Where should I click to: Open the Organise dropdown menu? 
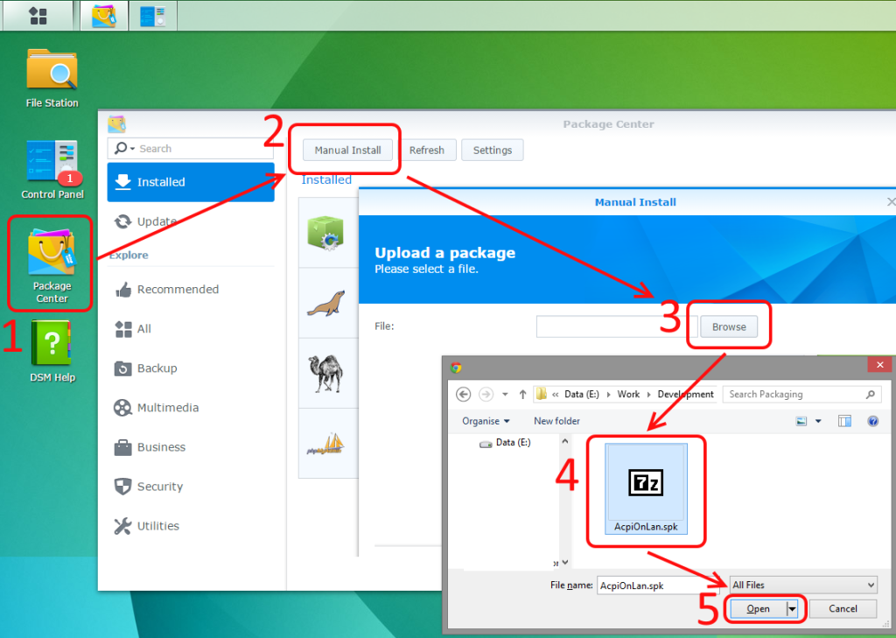click(x=486, y=421)
